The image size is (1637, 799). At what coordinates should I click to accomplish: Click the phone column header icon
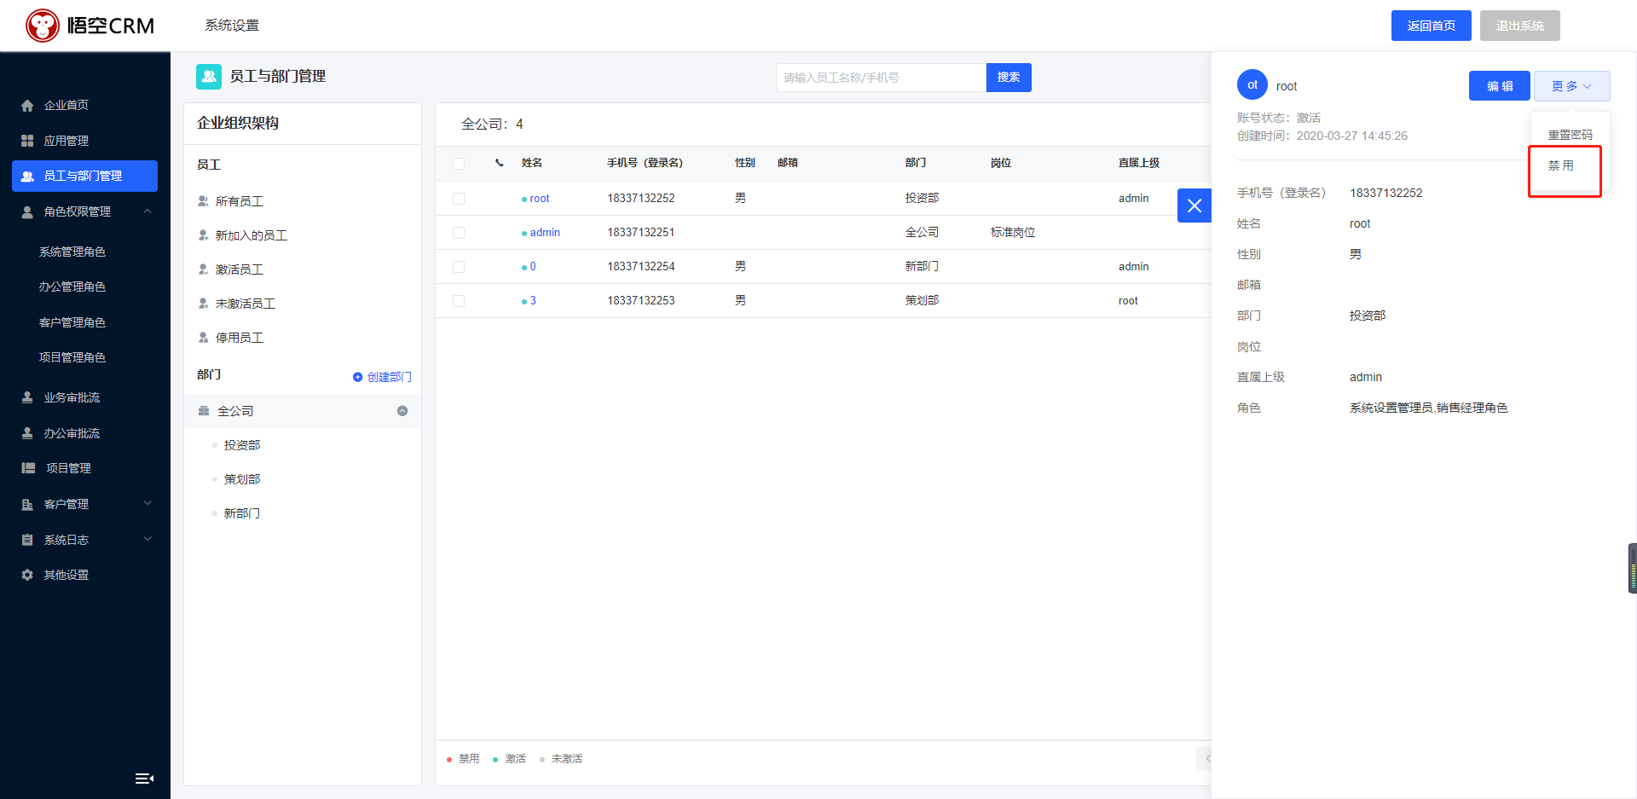(500, 163)
